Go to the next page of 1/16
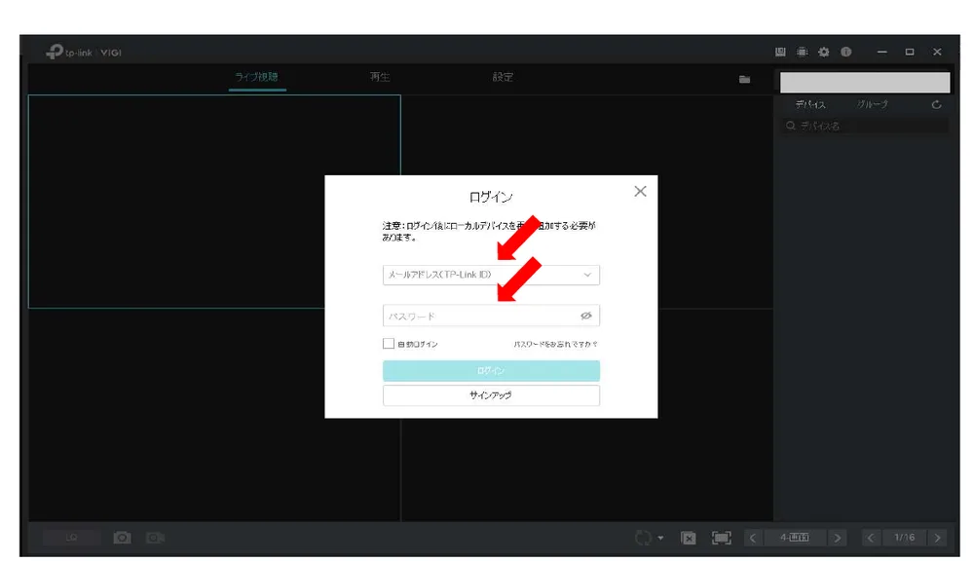This screenshot has width=974, height=561. 937,538
